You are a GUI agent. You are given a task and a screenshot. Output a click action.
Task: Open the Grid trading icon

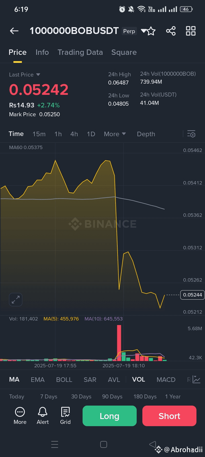pyautogui.click(x=65, y=416)
